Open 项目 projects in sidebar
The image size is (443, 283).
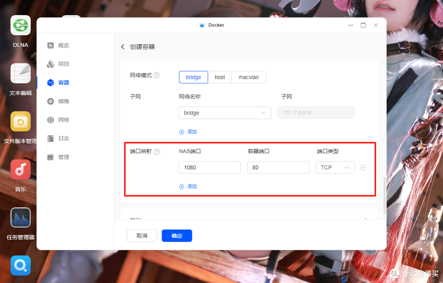click(x=64, y=64)
